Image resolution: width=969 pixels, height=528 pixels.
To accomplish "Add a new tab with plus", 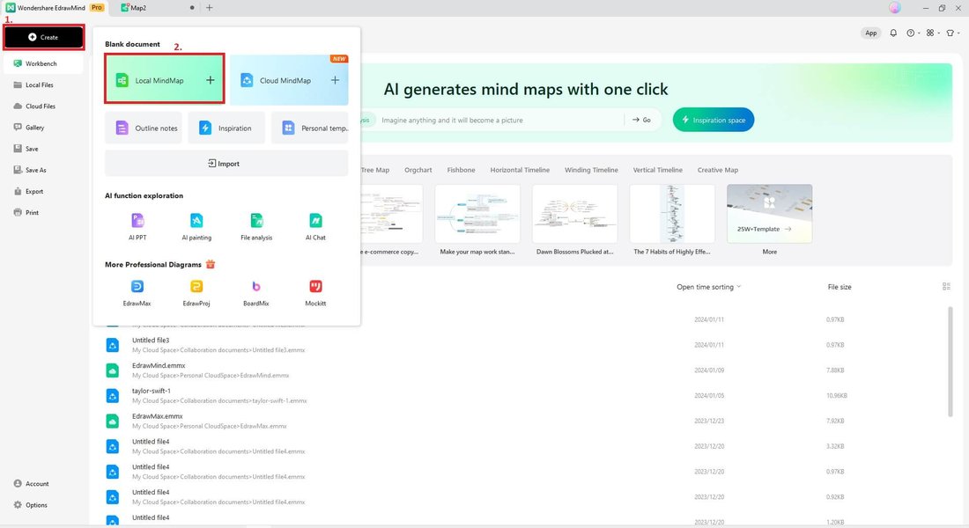I will 209,8.
